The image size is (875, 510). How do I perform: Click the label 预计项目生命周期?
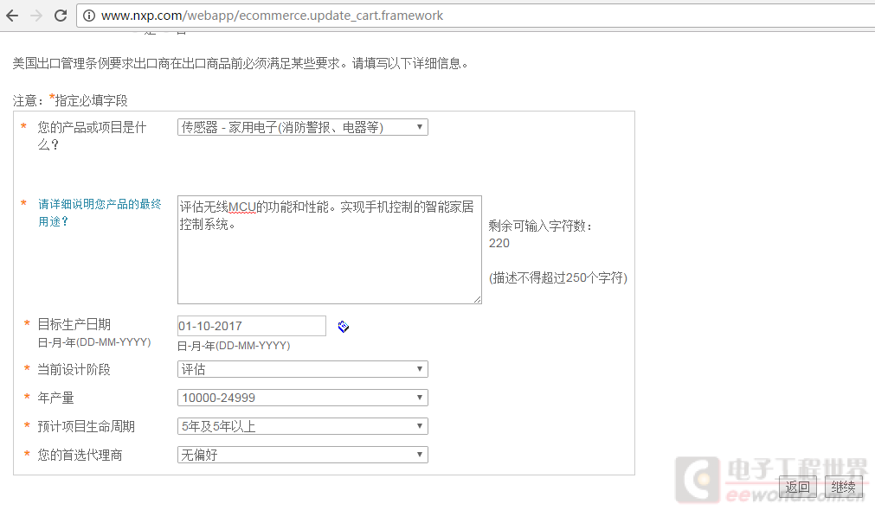point(86,426)
